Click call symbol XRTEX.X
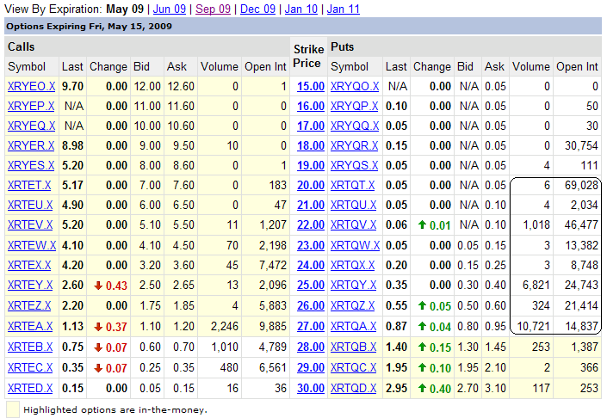The height and width of the screenshot is (418, 607). (29, 265)
